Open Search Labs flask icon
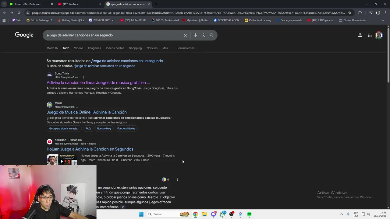Viewport: 390px width, 219px height. coord(360,35)
